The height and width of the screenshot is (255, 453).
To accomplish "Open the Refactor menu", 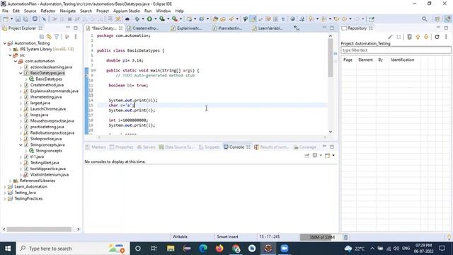I will pyautogui.click(x=48, y=11).
